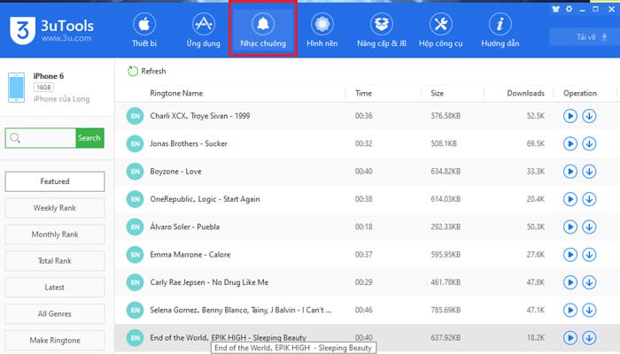Image resolution: width=620 pixels, height=354 pixels.
Task: Select the Monthly Rank category
Action: pyautogui.click(x=55, y=235)
